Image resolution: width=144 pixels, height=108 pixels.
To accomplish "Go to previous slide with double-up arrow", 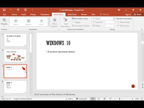I will [143, 85].
